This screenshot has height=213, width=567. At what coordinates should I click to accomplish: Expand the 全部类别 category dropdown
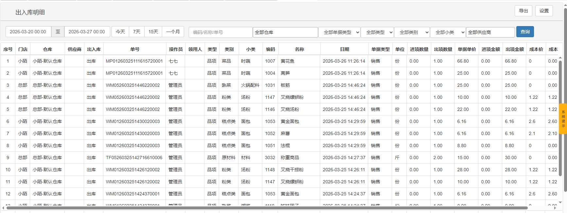coord(411,32)
